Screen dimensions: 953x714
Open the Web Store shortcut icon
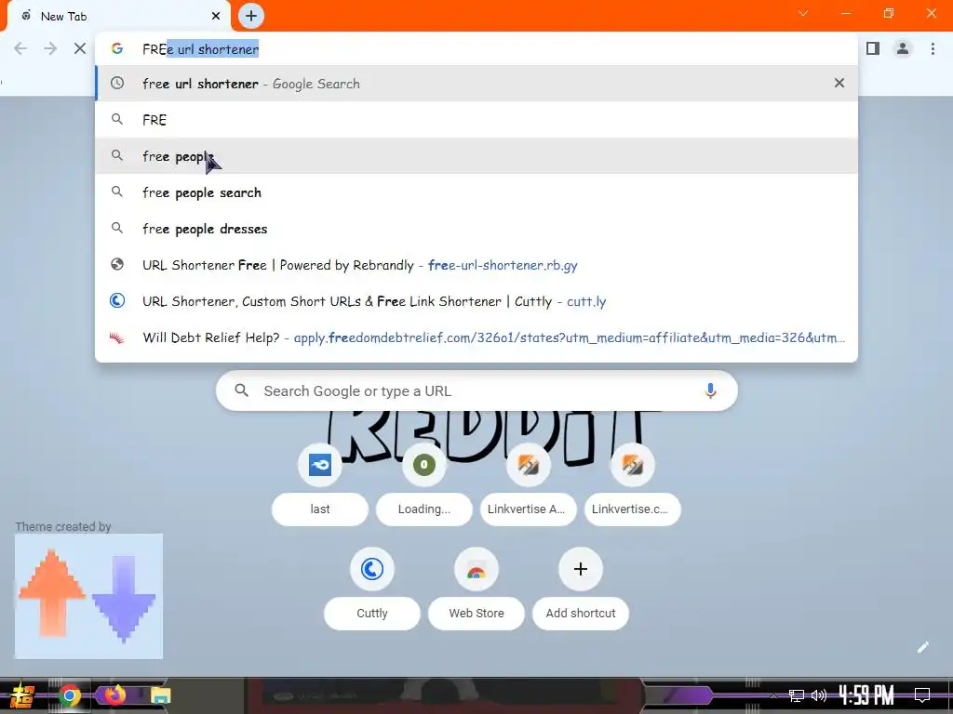tap(476, 569)
